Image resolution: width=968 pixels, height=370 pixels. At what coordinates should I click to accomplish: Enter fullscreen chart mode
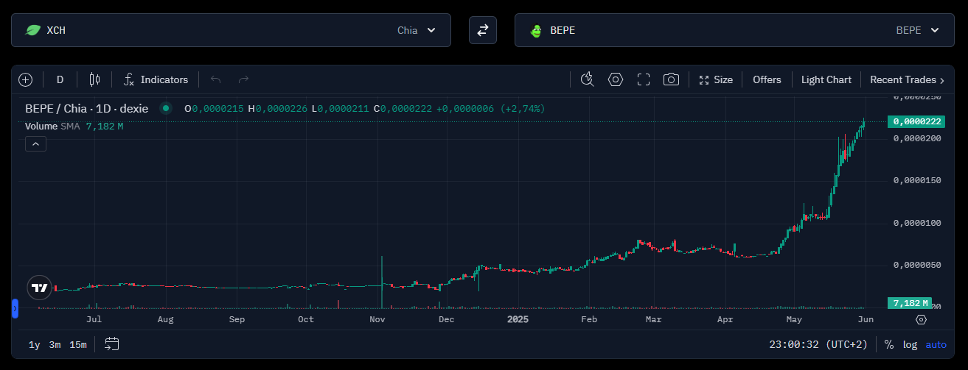643,79
